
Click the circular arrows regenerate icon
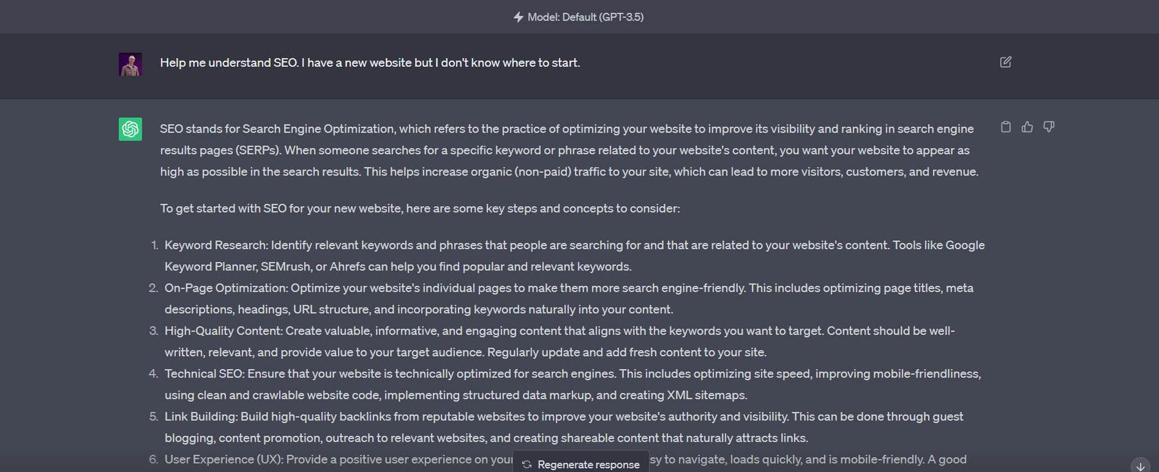coord(527,464)
